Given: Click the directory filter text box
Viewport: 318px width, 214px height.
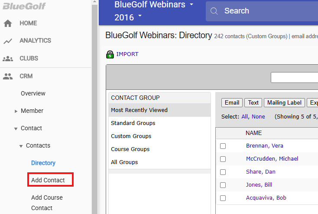Looking at the screenshot, I should pos(295,77).
